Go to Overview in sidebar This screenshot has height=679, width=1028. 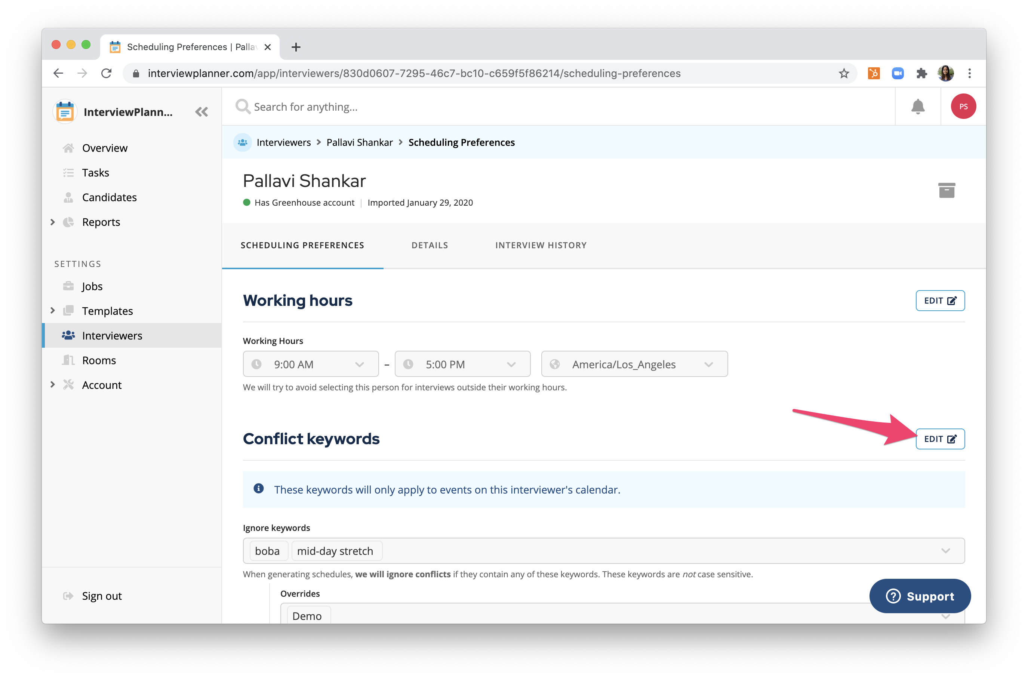132,148
